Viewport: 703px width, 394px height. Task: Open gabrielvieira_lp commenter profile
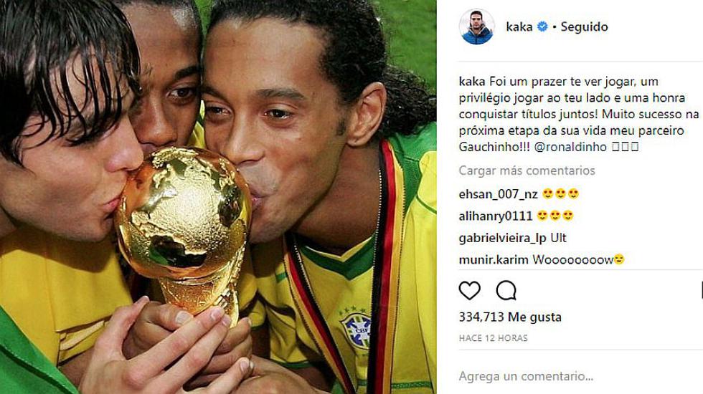[502, 238]
